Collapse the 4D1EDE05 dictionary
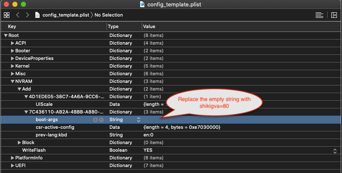The width and height of the screenshot is (342, 173). point(26,96)
